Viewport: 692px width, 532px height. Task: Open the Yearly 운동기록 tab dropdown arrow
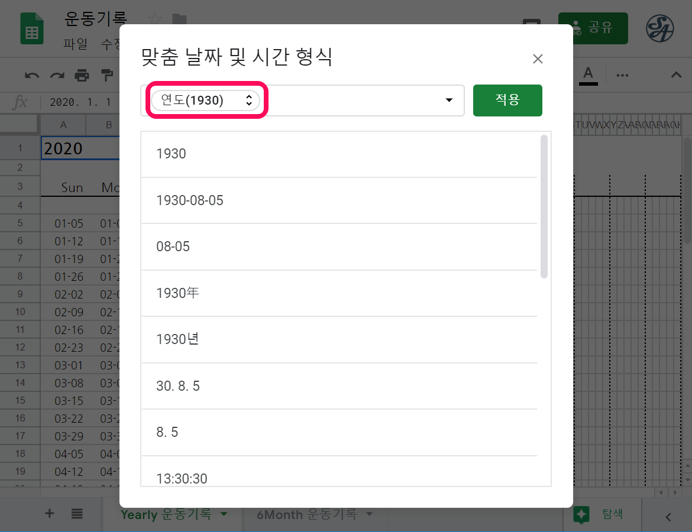pos(224,514)
